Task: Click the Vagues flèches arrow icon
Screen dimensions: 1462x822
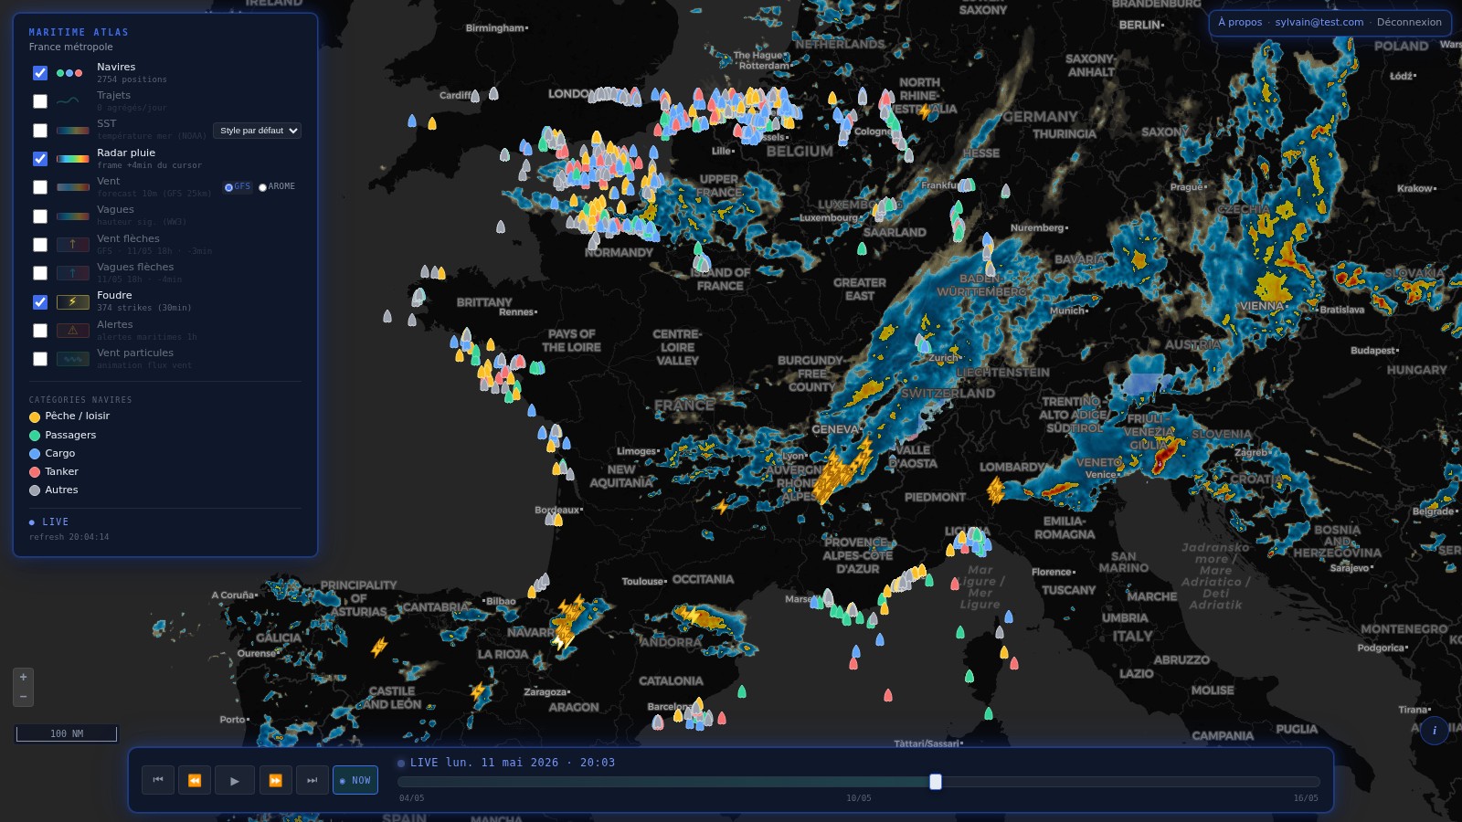Action: pyautogui.click(x=73, y=273)
